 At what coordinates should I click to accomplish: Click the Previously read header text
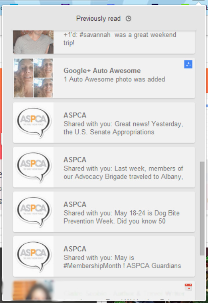pyautogui.click(x=98, y=19)
